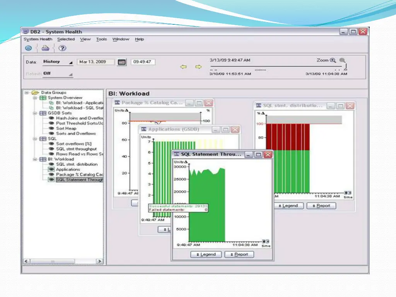The width and height of the screenshot is (396, 297).
Task: Zoom in on the timeline
Action: 333,60
